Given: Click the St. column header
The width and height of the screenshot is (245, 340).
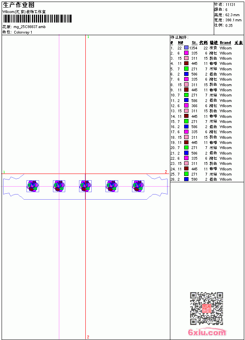Looking at the screenshot, I should click(194, 43).
